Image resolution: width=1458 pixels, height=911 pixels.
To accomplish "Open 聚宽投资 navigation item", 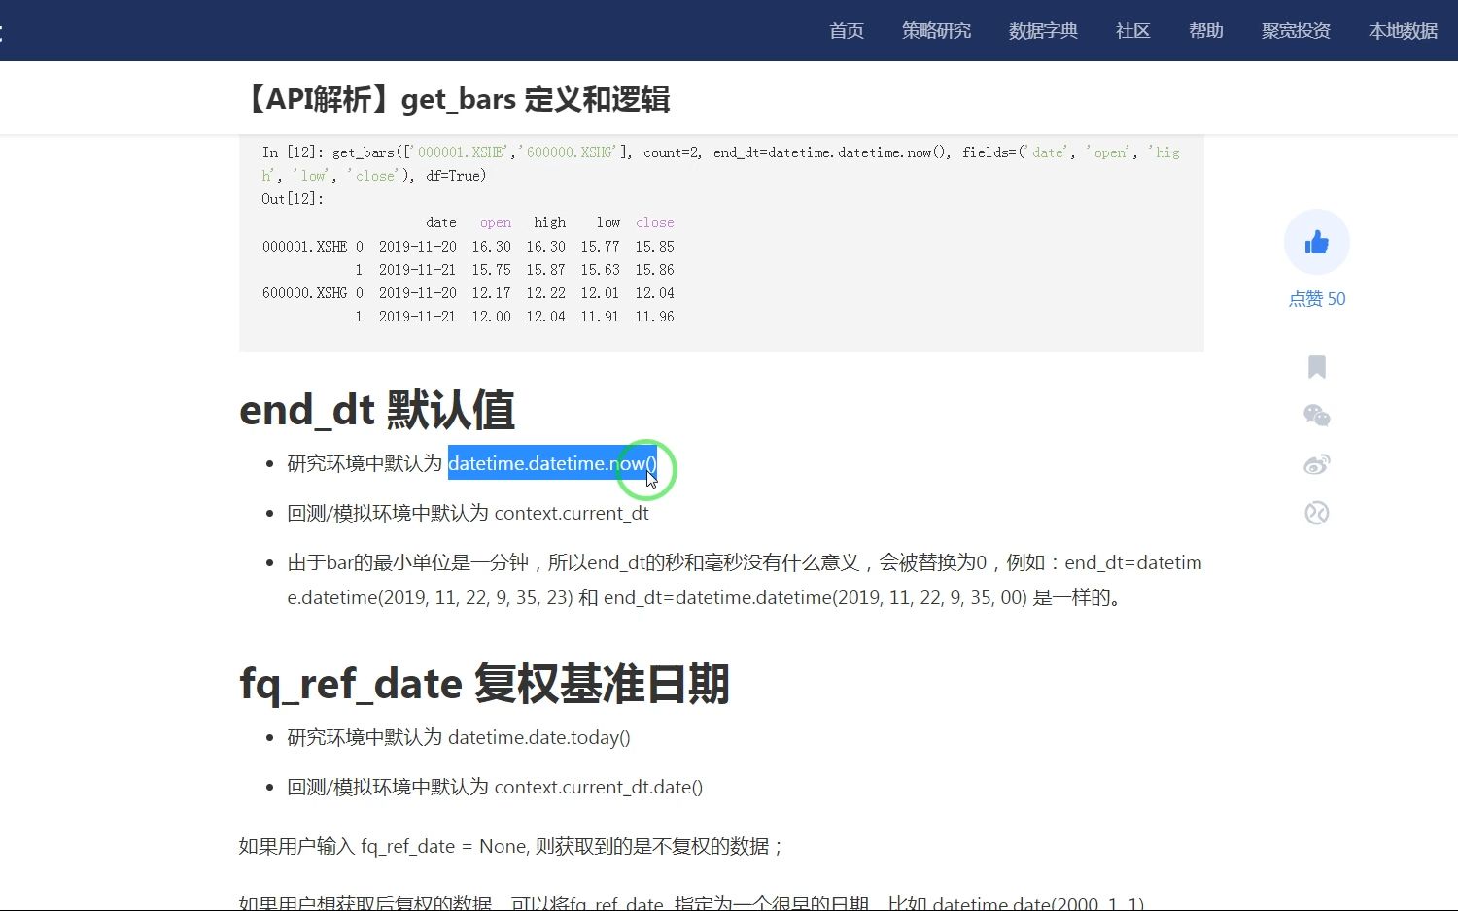I will pos(1296,31).
